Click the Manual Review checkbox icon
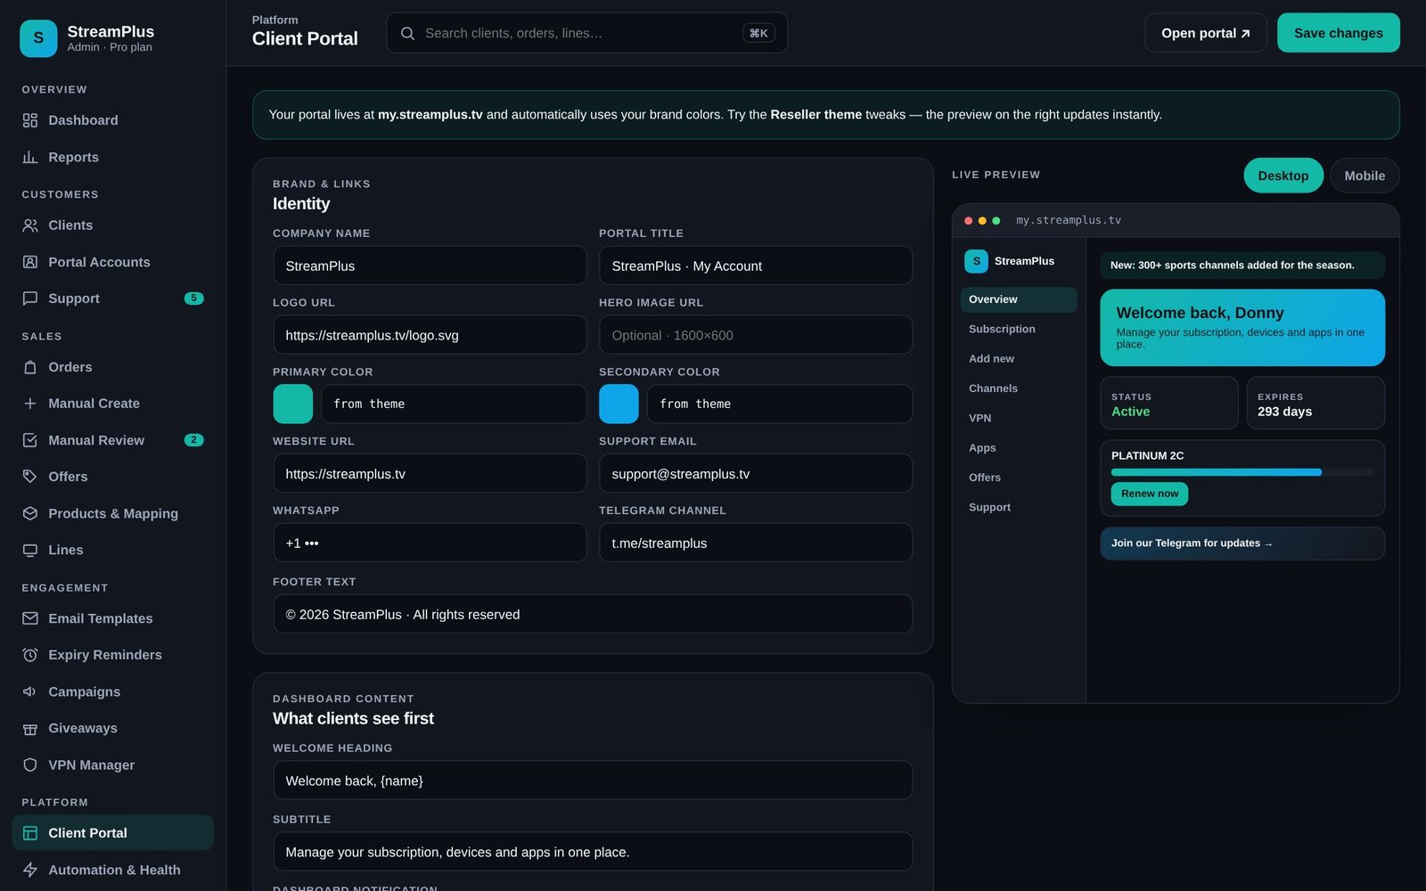This screenshot has height=891, width=1426. [x=30, y=440]
